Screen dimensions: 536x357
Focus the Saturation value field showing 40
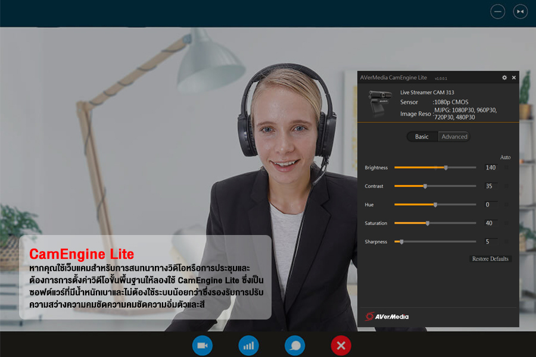tap(491, 223)
